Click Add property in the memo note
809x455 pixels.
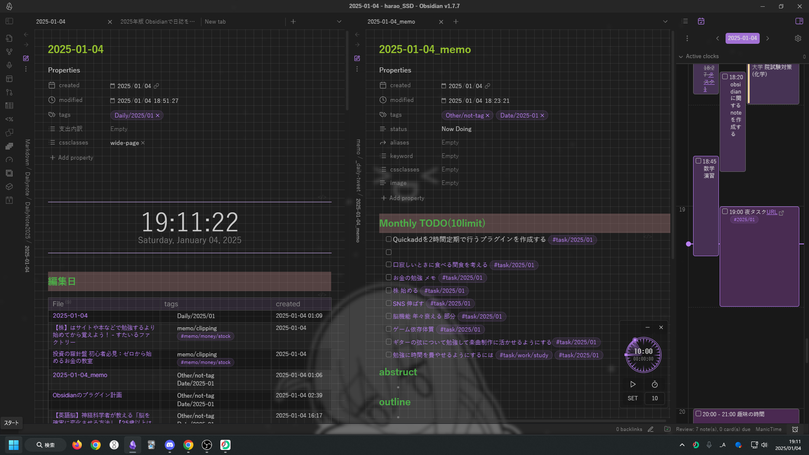[x=403, y=198]
